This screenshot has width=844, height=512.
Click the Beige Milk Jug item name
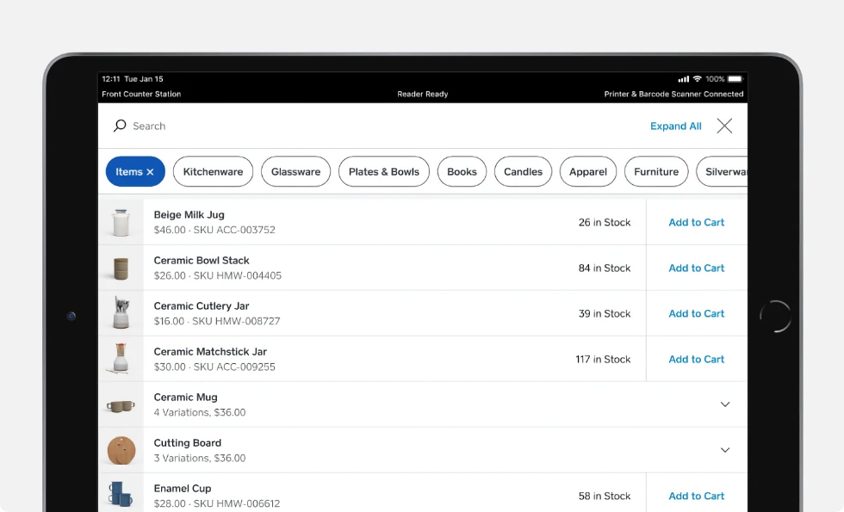[x=189, y=214]
